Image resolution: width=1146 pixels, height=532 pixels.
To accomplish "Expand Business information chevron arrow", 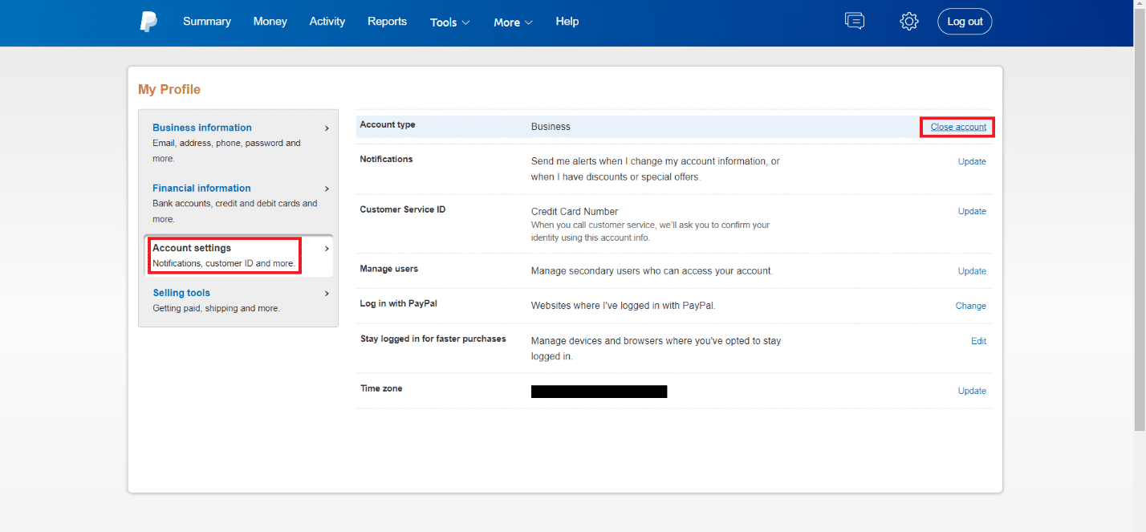I will click(x=327, y=128).
